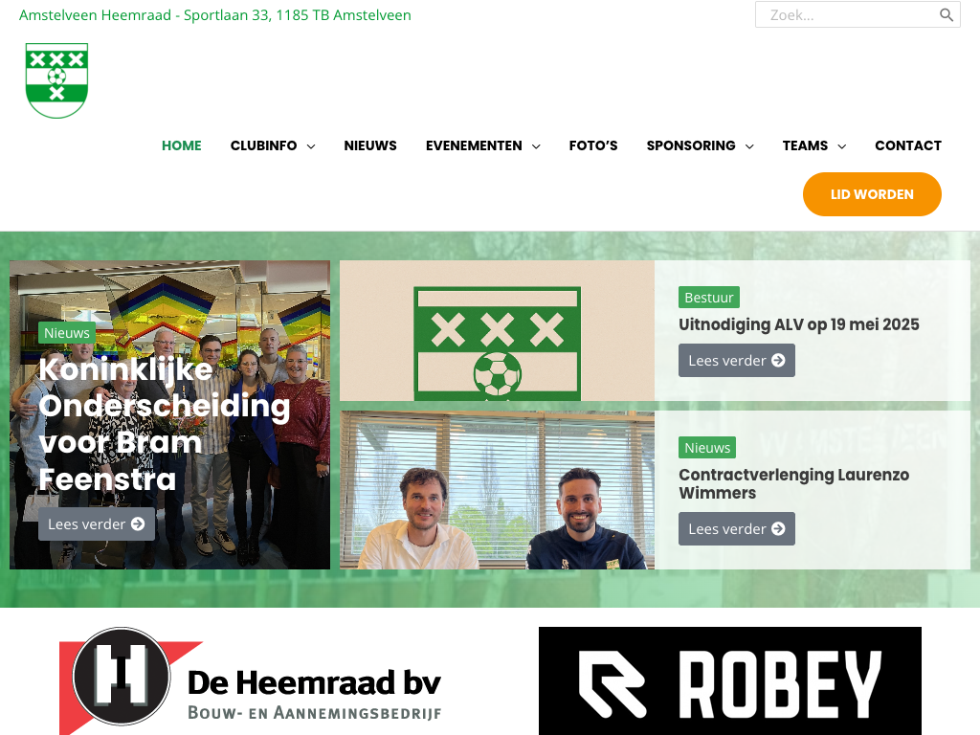980x735 pixels.
Task: Focus the Zoek search input field
Action: tap(847, 15)
